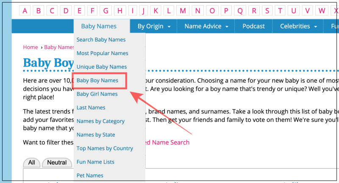Open the Podcast navigation item
This screenshot has height=183, width=339.
pyautogui.click(x=253, y=26)
